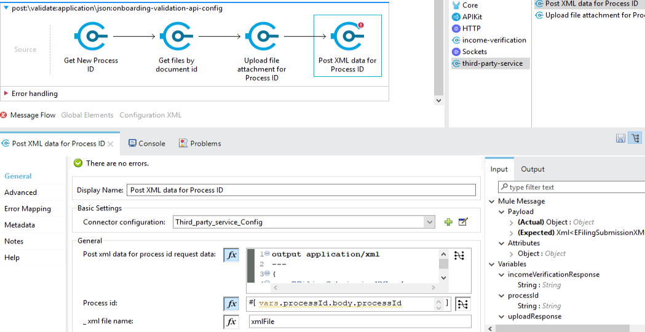Switch to the Configuration XML tab

151,115
